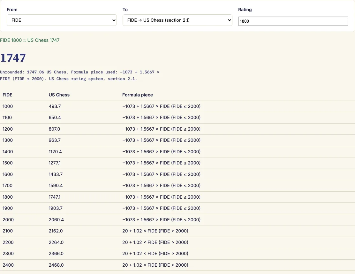Click the formula piece in the 1500 row
The width and height of the screenshot is (355, 274).
(x=162, y=163)
